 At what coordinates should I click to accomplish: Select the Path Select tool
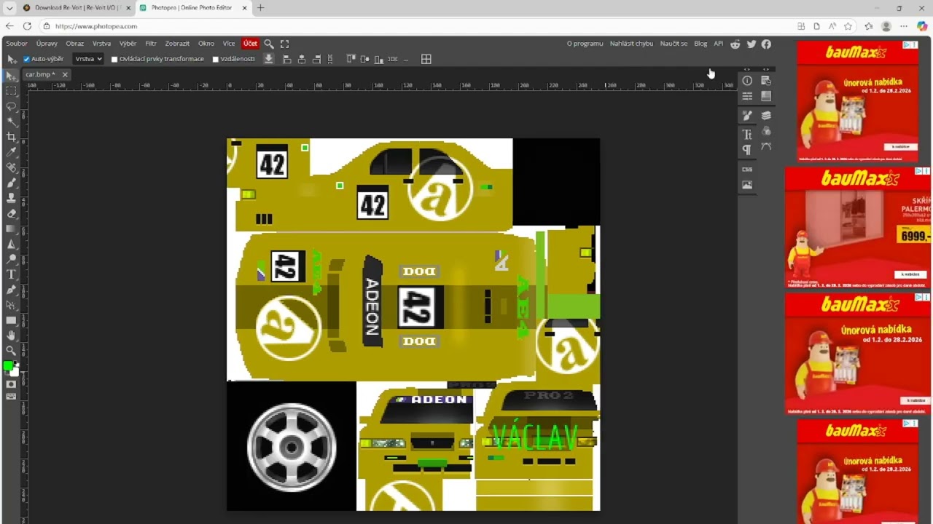click(x=11, y=305)
